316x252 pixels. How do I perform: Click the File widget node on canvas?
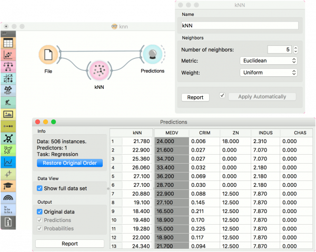48,54
